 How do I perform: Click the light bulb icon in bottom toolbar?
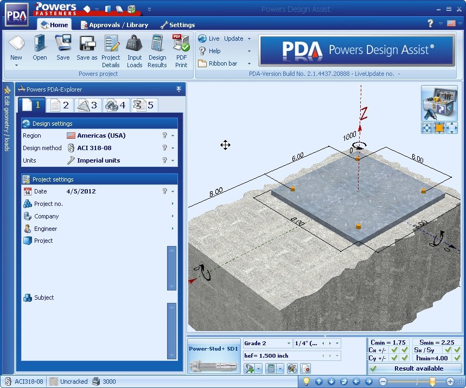(x=306, y=381)
